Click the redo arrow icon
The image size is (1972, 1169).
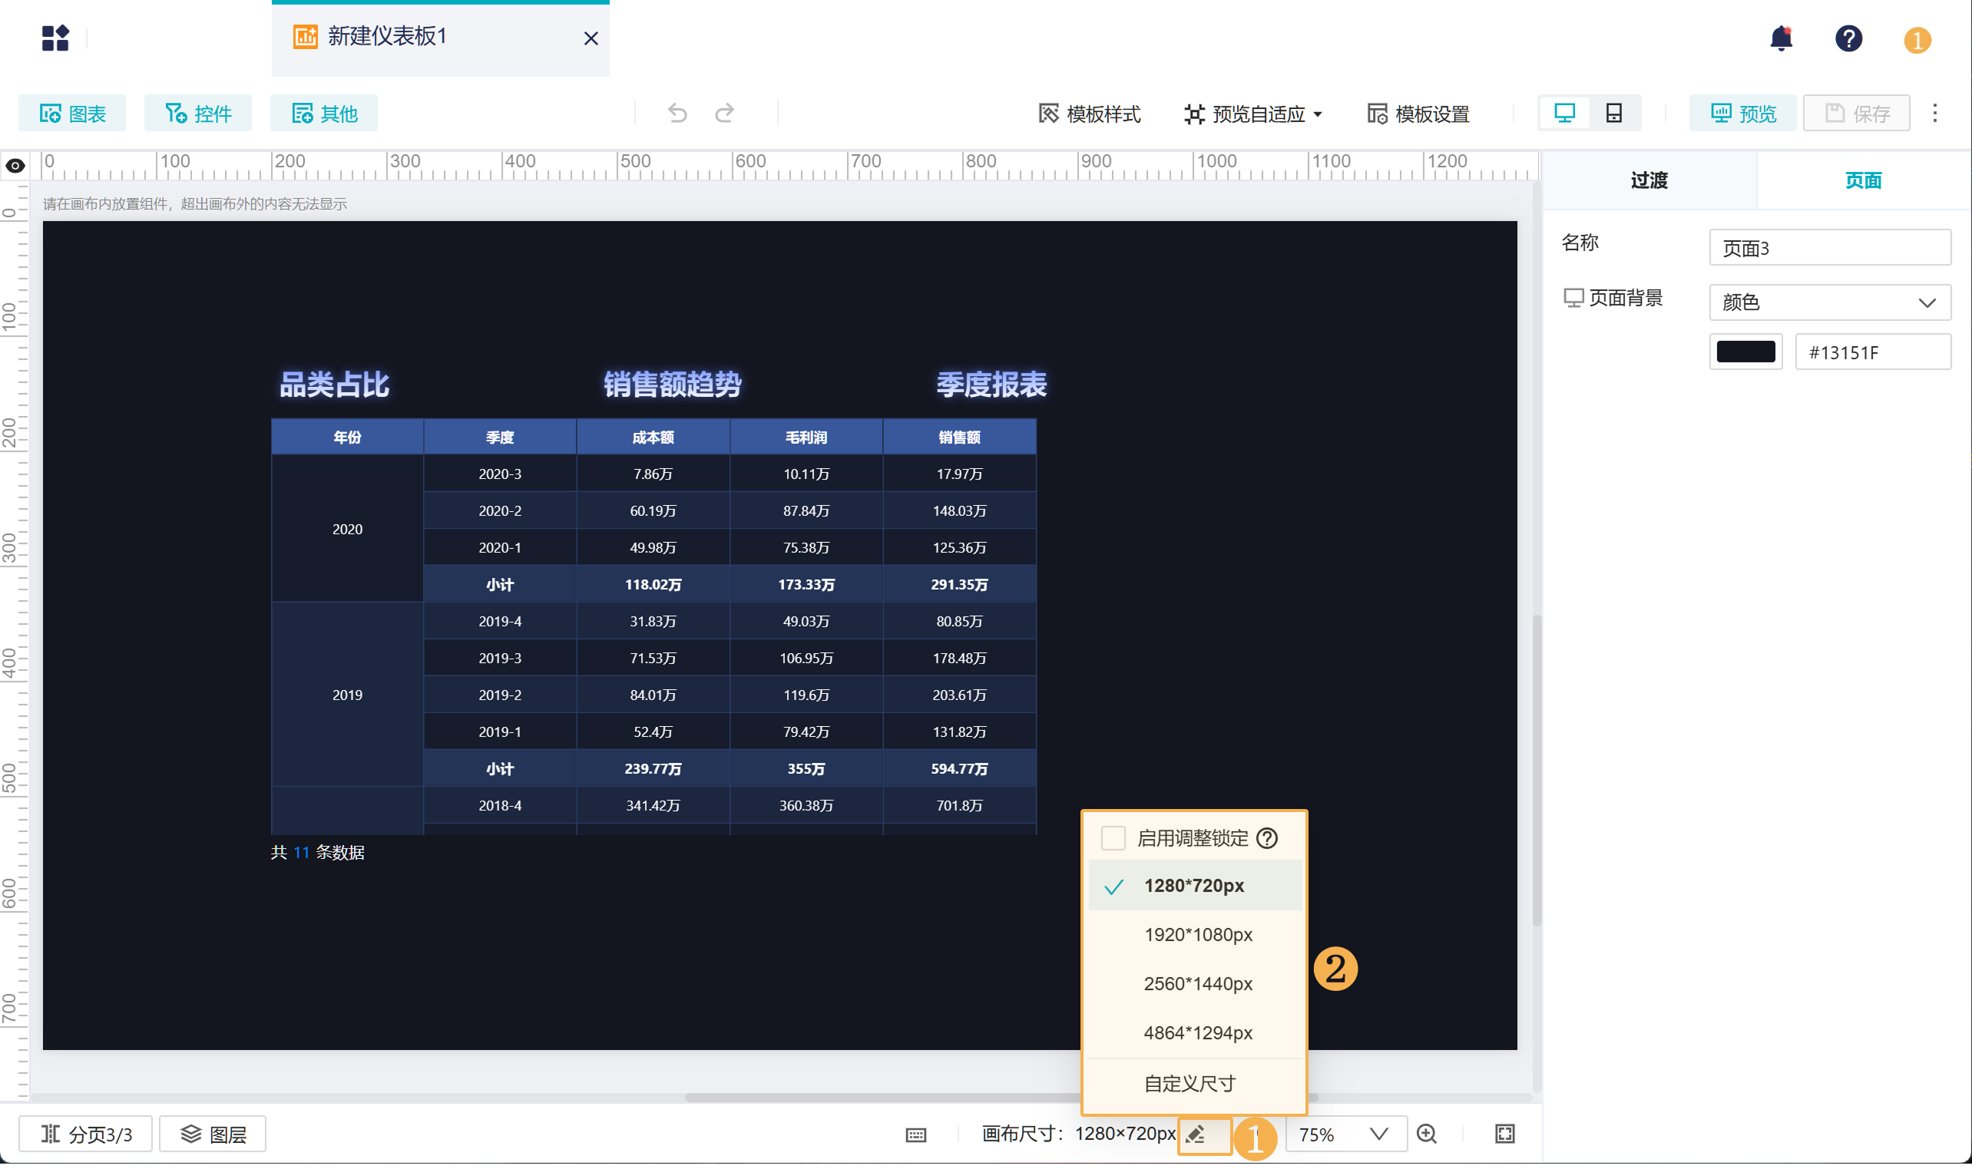pos(725,114)
